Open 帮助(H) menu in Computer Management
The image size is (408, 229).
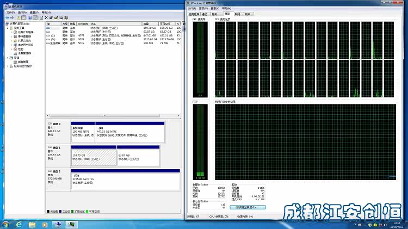(46, 12)
